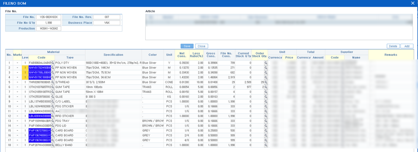Open order stock lookup in row 1

click(266, 63)
